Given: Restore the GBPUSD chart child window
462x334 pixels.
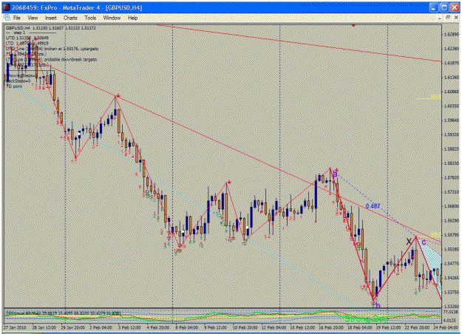Looking at the screenshot, I should (448, 18).
